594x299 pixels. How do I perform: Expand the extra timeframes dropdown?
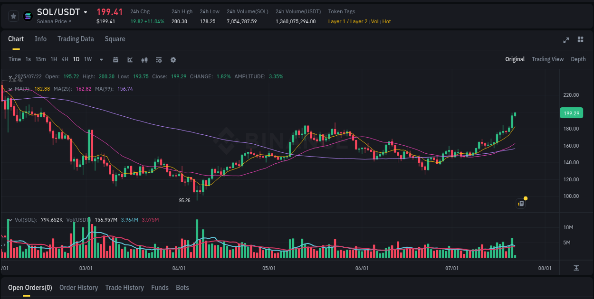pyautogui.click(x=100, y=59)
